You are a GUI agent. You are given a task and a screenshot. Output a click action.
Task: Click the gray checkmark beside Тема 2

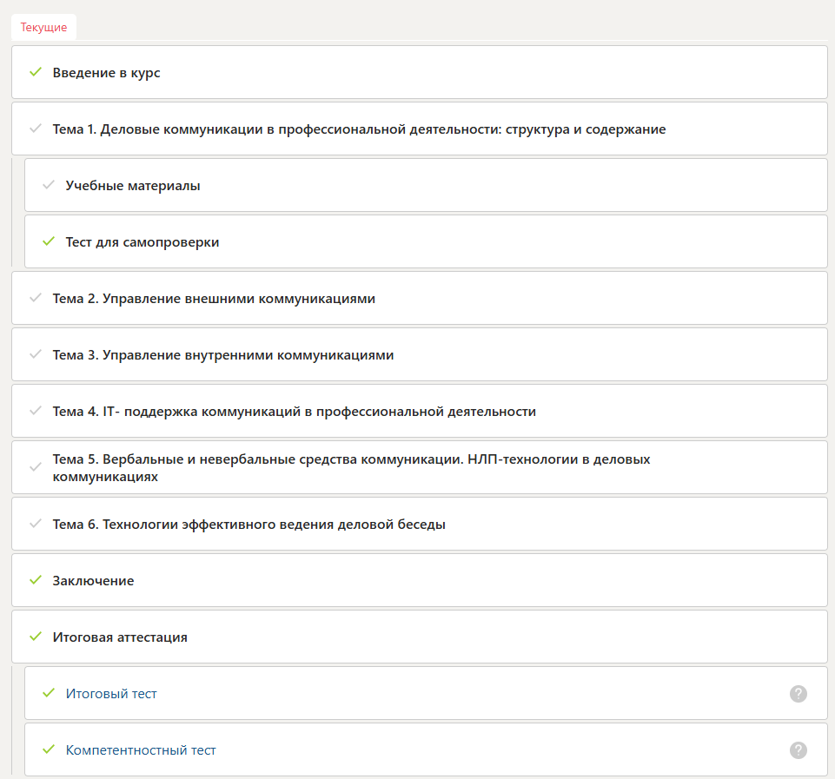click(x=36, y=298)
